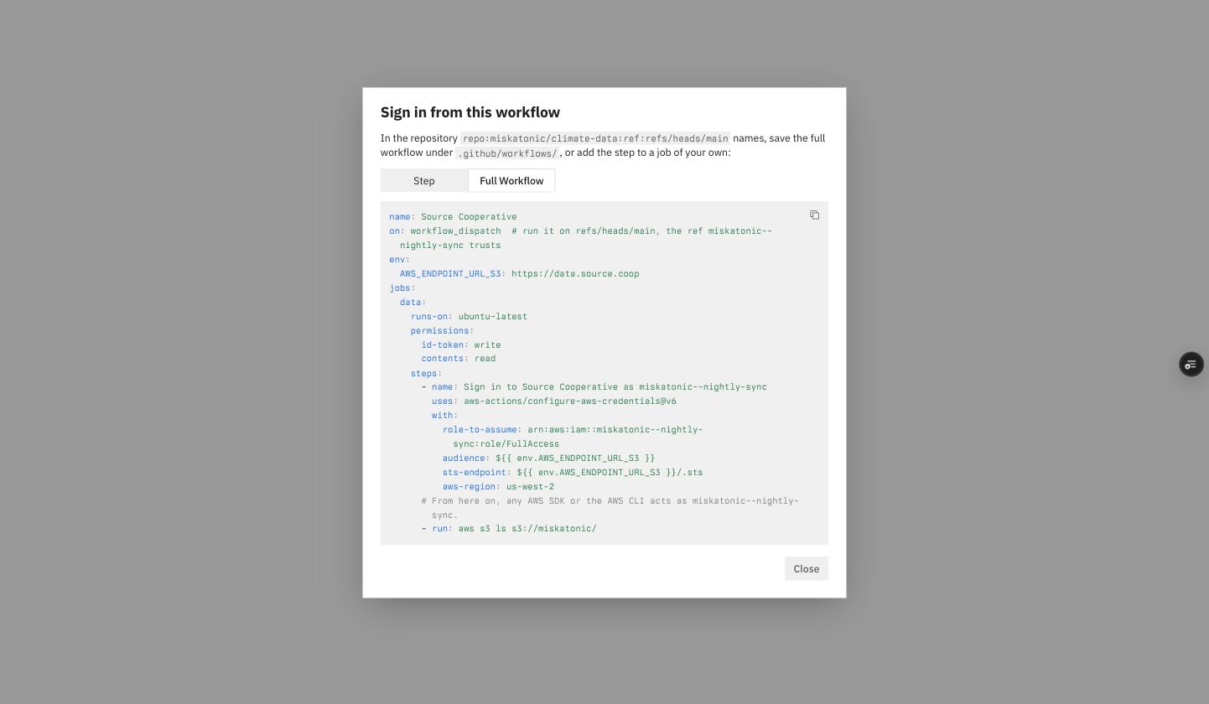1209x704 pixels.
Task: Click the 'aws-region: us-west-2' line
Action: [498, 487]
